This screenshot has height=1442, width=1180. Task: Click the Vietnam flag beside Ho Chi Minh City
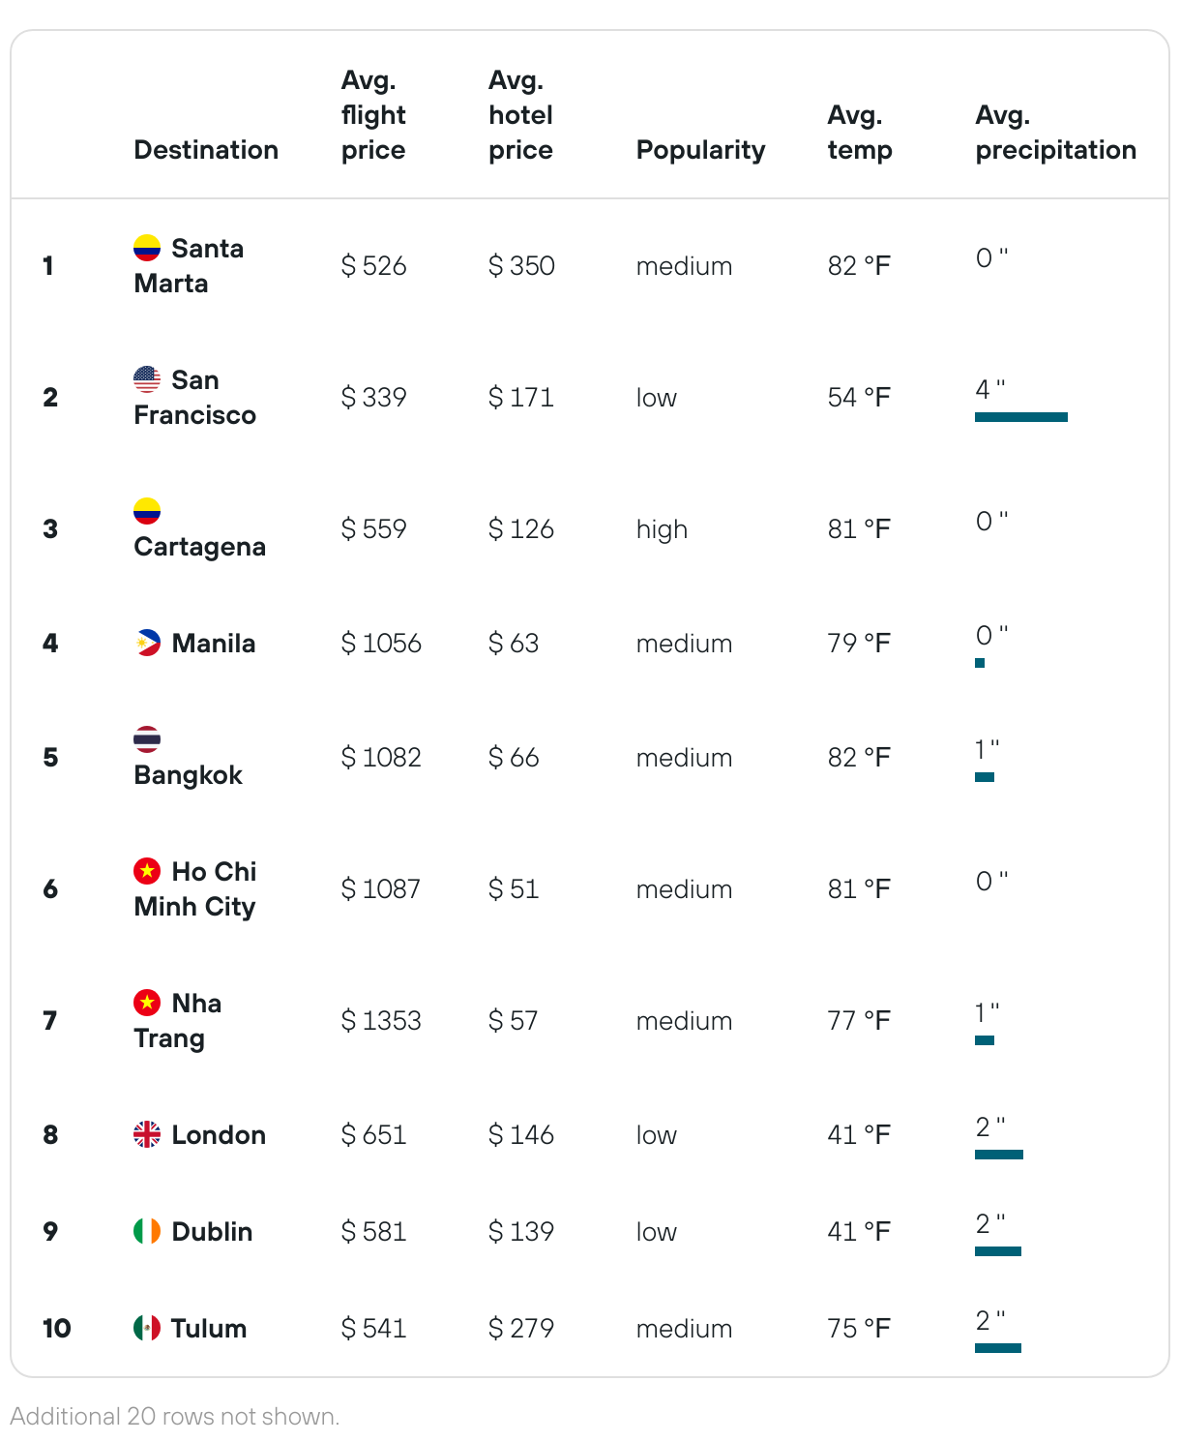[x=147, y=871]
